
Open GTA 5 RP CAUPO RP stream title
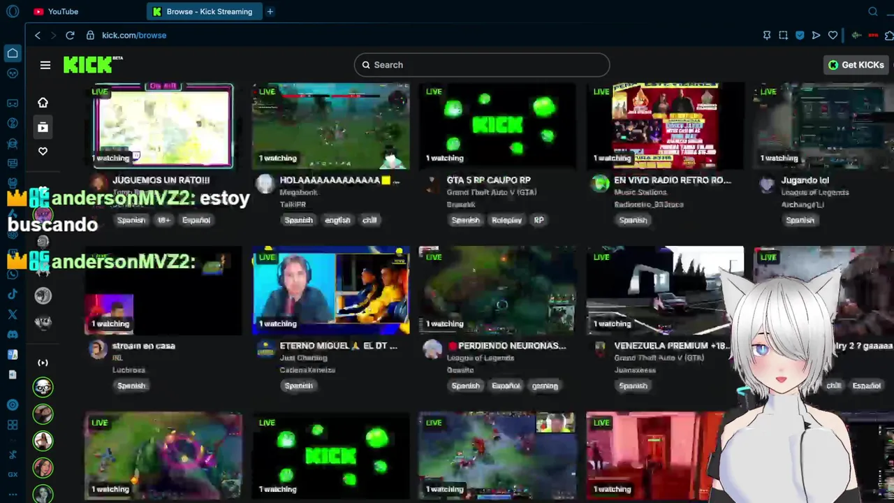[489, 180]
